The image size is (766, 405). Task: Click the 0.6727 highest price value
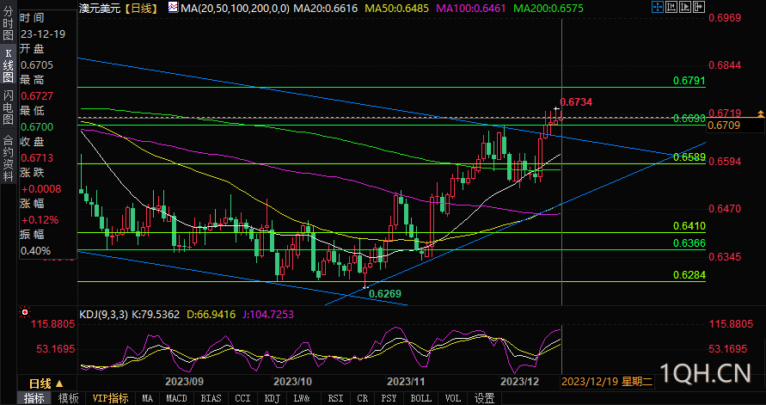[37, 95]
